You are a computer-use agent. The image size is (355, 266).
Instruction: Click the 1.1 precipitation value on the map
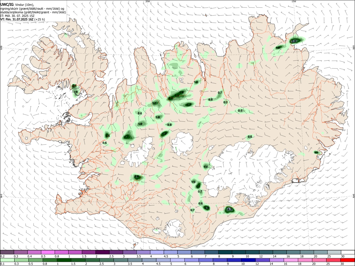point(154,103)
